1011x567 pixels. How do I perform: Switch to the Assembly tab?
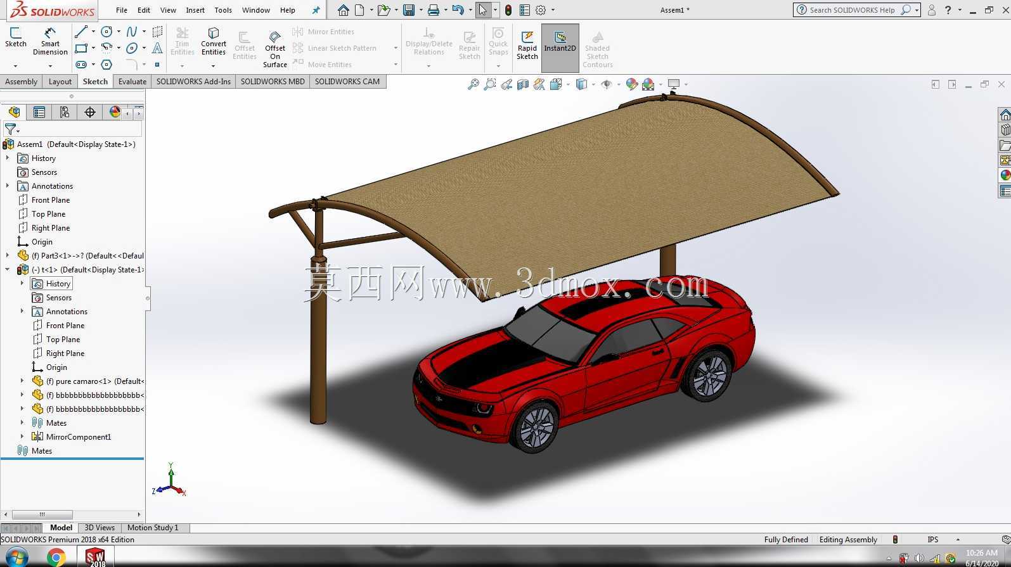21,81
